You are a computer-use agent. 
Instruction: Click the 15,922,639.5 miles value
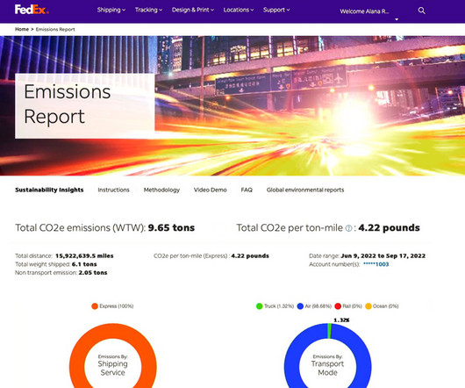[84, 255]
